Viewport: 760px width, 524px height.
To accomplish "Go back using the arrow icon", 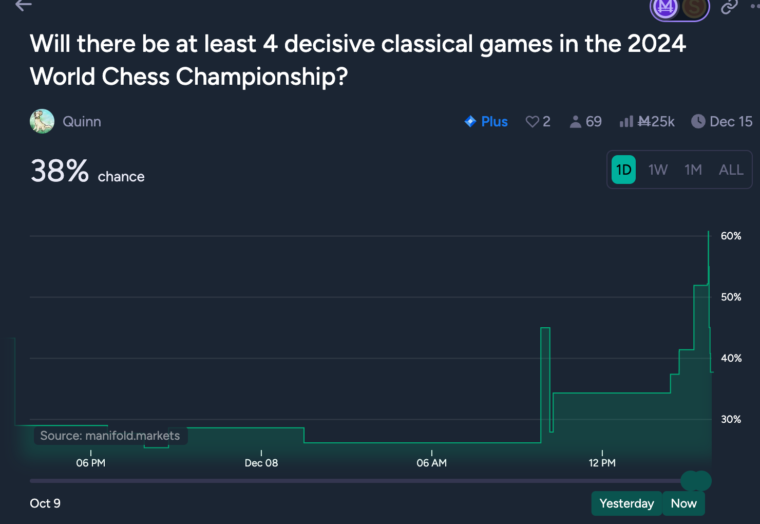I will (x=24, y=5).
